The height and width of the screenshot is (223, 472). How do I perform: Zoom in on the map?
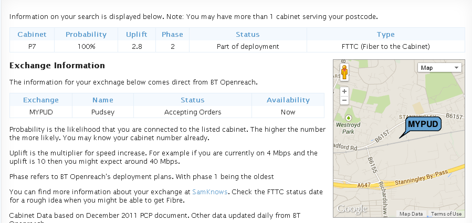[344, 91]
